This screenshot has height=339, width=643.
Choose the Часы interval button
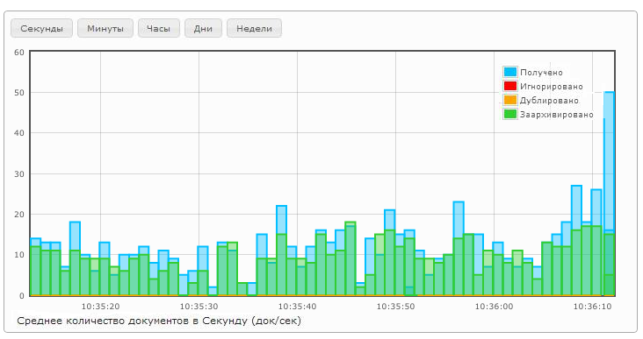[159, 29]
